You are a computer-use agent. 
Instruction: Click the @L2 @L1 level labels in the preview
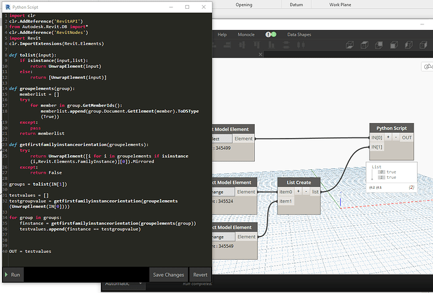[x=375, y=187]
